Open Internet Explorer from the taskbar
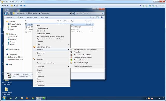166x101 pixels. pyautogui.click(x=16, y=98)
